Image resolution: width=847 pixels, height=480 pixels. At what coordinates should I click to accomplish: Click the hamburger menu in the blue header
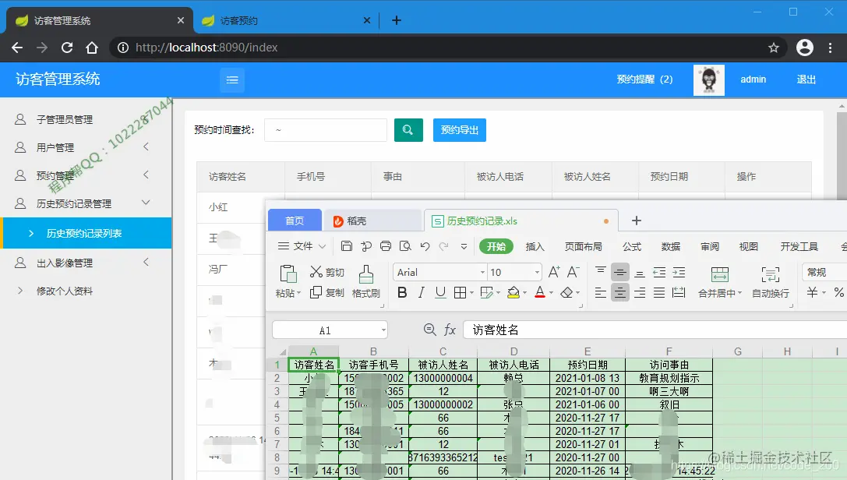231,80
